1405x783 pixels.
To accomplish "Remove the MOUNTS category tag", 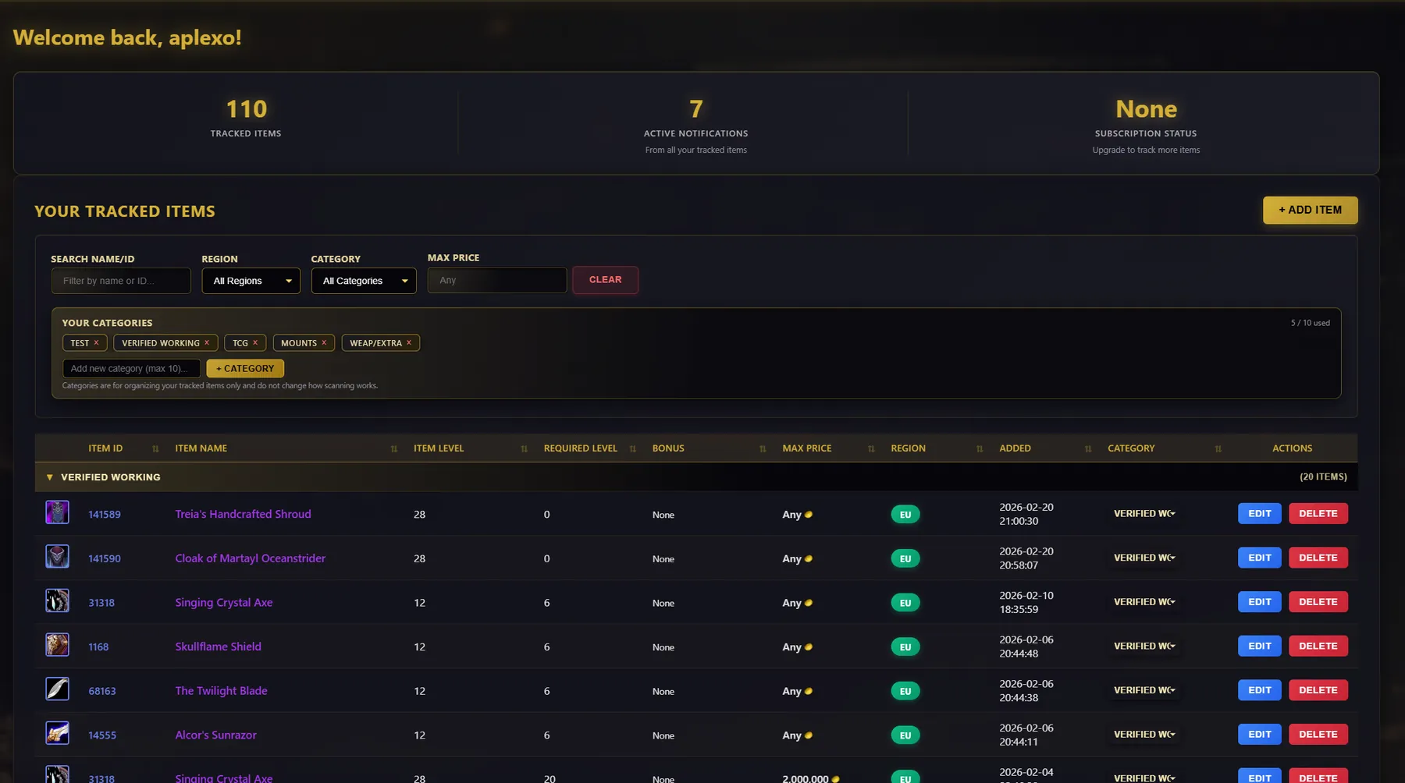I will 324,342.
